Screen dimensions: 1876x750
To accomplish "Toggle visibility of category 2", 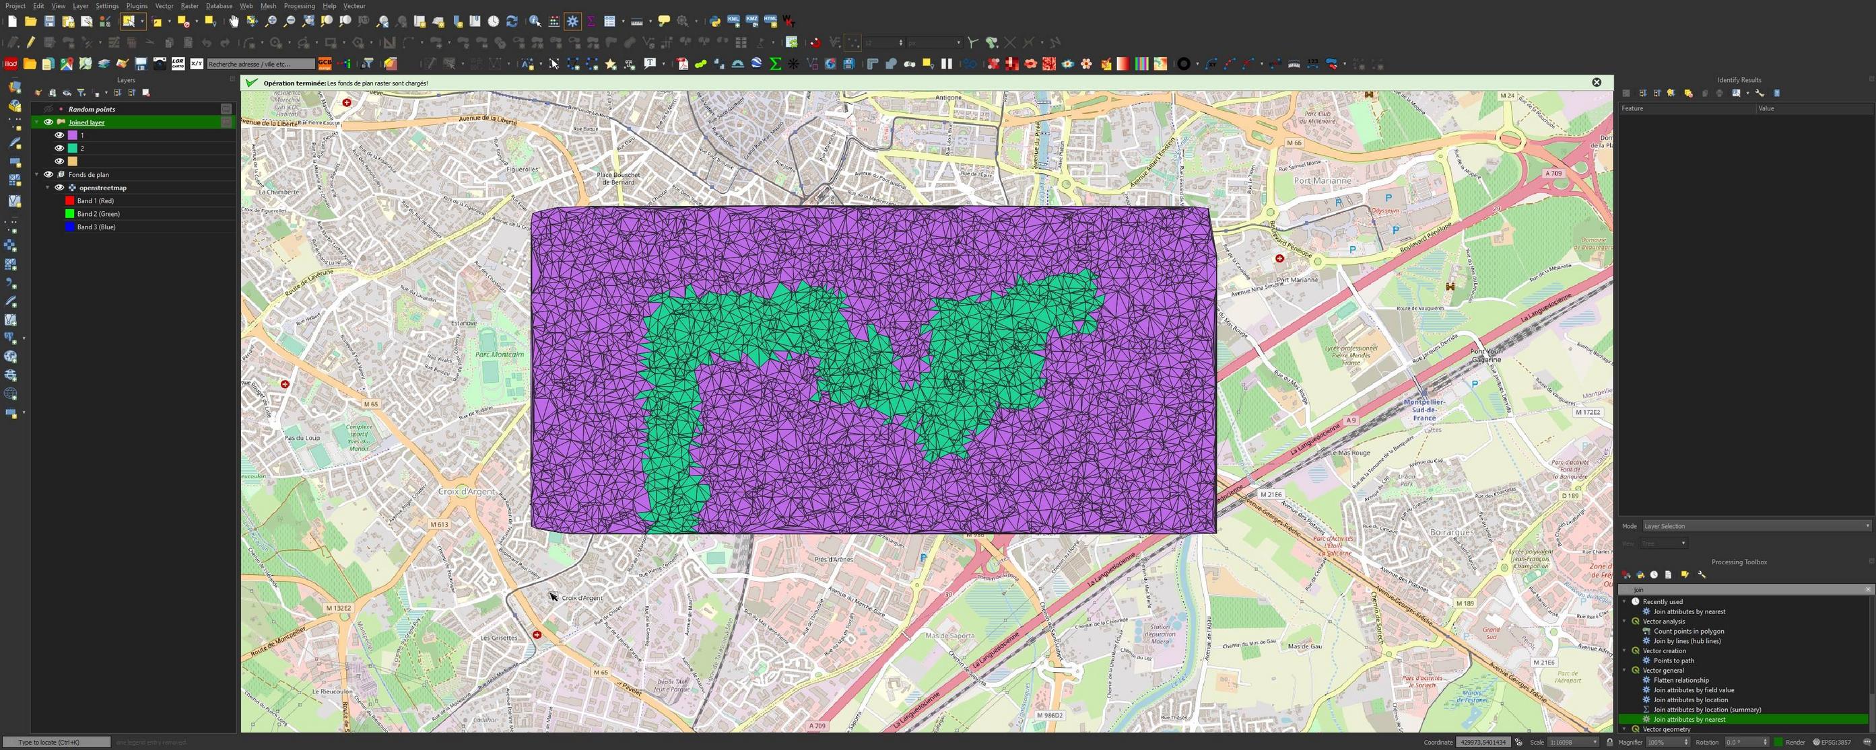I will point(60,149).
